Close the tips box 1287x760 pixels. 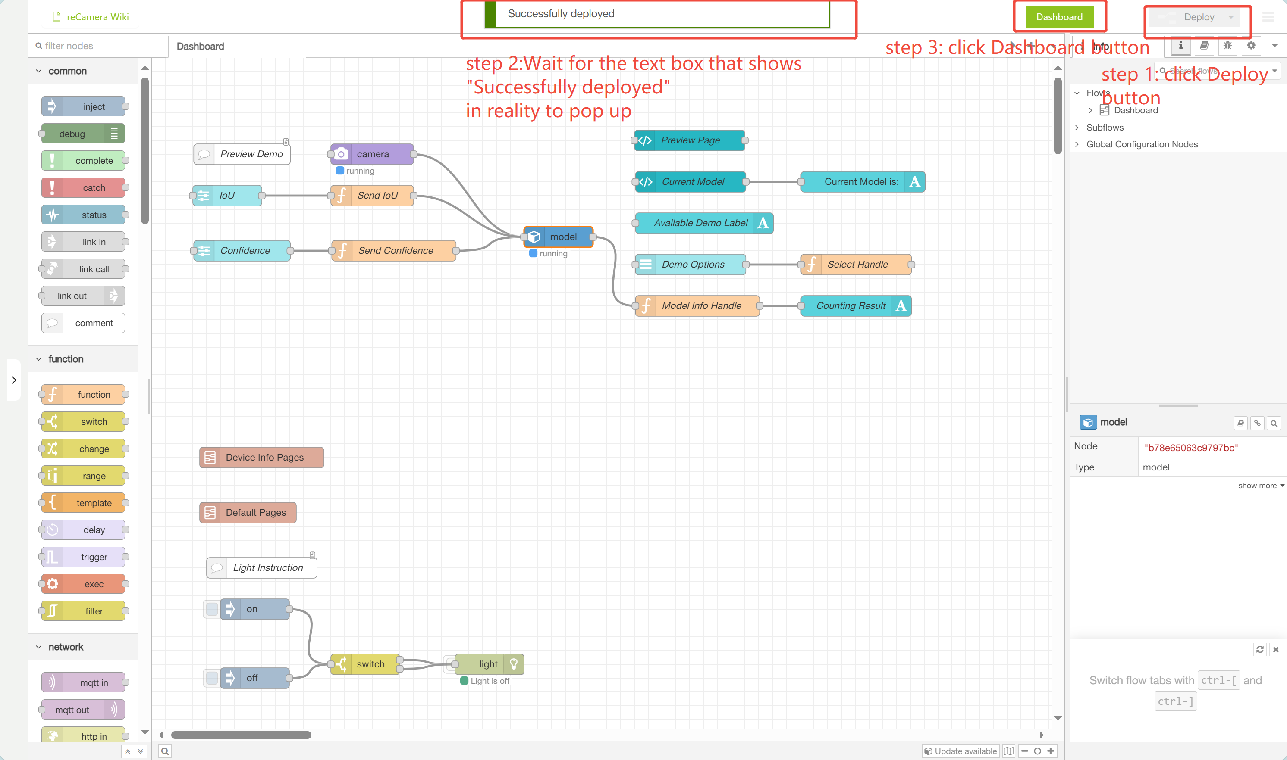tap(1276, 649)
